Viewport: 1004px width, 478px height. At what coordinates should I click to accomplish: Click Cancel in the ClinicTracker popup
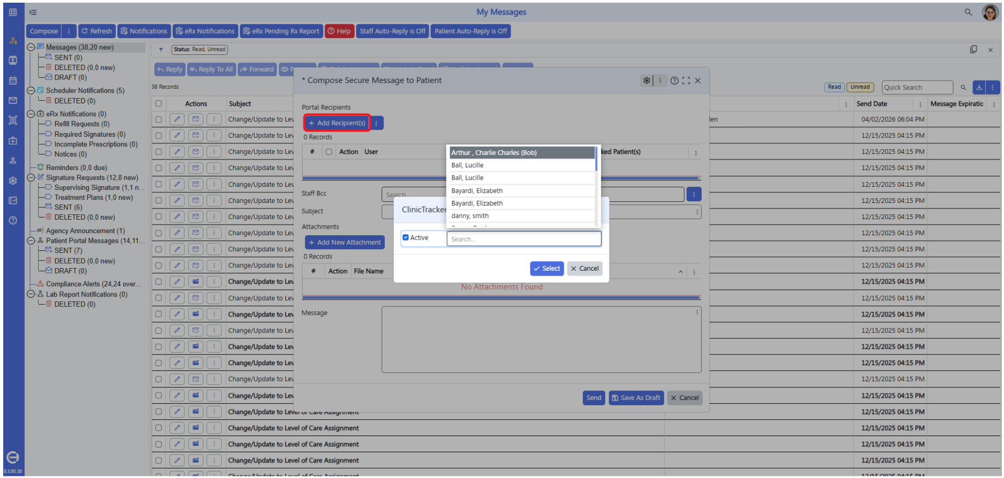[x=584, y=269]
